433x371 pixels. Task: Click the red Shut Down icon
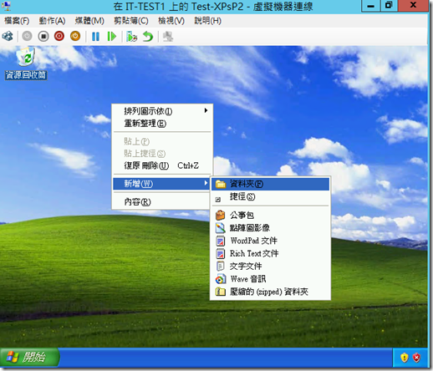[x=59, y=36]
